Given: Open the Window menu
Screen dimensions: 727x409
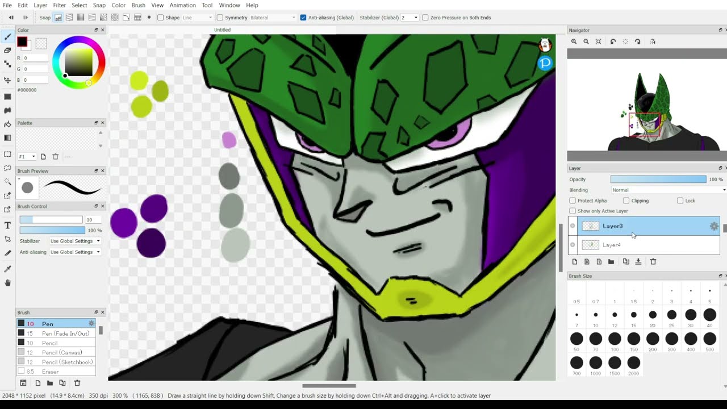Looking at the screenshot, I should 229,5.
